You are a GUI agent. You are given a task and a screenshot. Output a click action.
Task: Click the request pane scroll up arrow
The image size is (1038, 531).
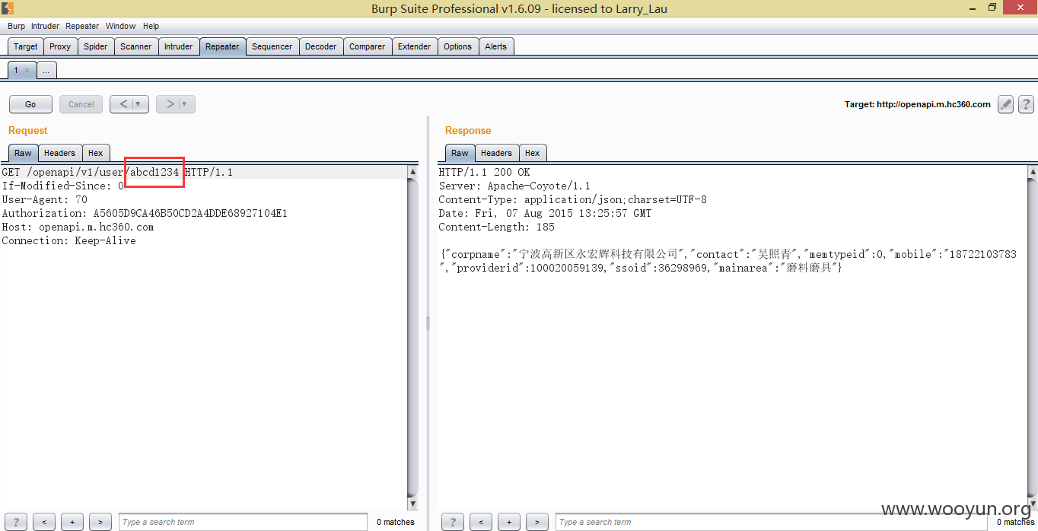(413, 172)
